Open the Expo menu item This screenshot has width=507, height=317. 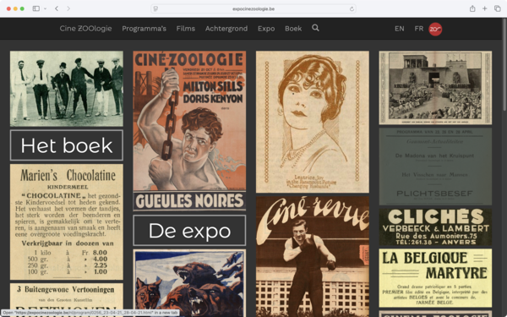[x=266, y=29]
